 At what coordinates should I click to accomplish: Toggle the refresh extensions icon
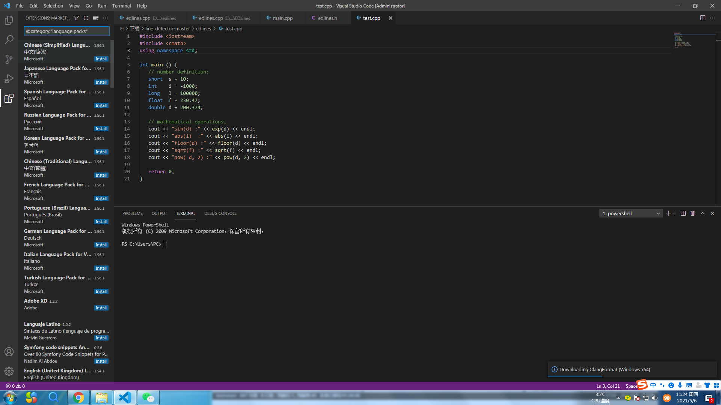click(86, 18)
